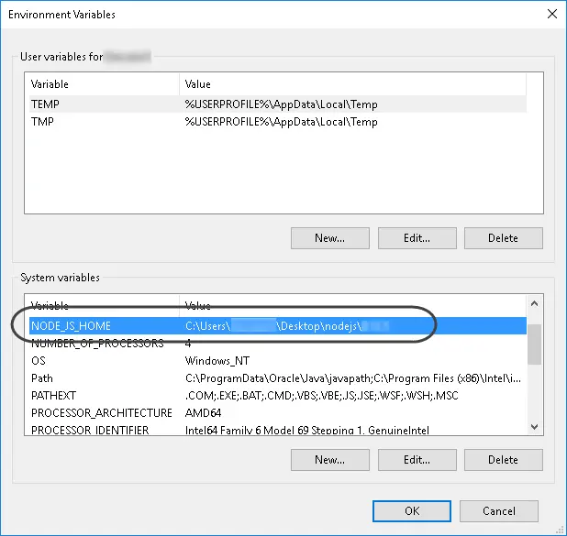Close the Environment Variables dialog

coord(552,14)
